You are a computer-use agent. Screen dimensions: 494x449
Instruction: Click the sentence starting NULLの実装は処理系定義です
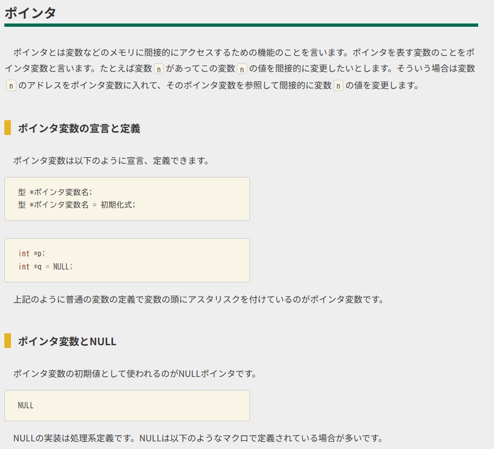click(198, 438)
